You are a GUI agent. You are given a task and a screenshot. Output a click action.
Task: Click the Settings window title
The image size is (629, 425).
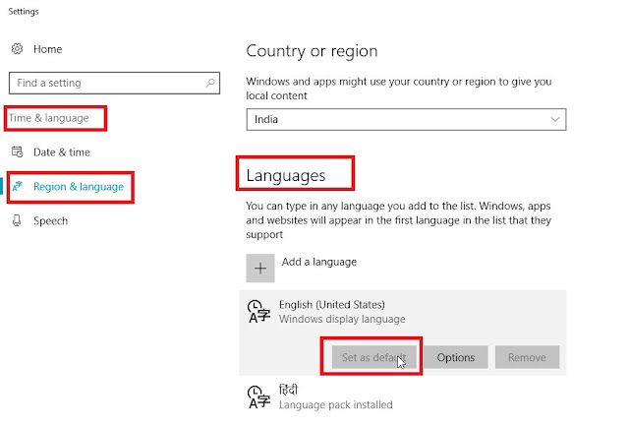tap(24, 11)
